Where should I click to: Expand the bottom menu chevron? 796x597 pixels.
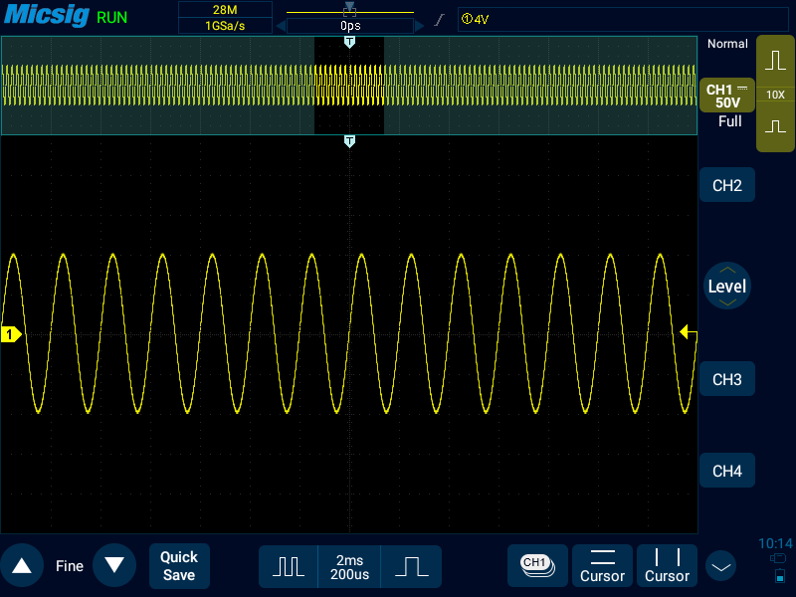[x=720, y=567]
